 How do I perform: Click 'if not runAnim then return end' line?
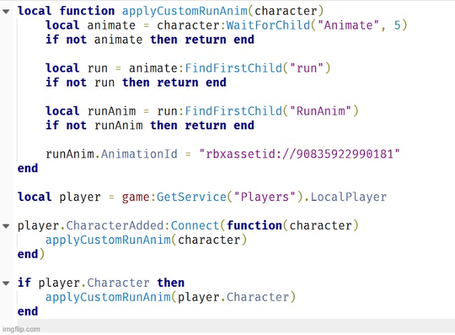click(x=150, y=125)
